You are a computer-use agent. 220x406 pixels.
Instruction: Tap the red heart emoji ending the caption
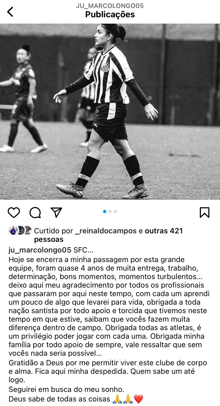click(x=138, y=399)
